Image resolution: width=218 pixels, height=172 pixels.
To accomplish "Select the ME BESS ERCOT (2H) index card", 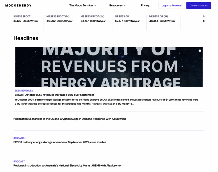I will point(95,23).
